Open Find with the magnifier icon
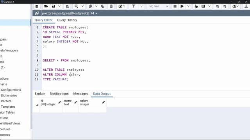 pyautogui.click(x=77, y=6)
